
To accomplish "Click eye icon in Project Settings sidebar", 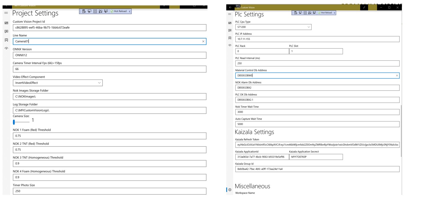I will click(6, 48).
